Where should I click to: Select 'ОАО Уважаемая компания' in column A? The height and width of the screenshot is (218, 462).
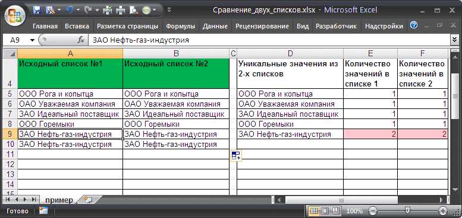point(70,104)
